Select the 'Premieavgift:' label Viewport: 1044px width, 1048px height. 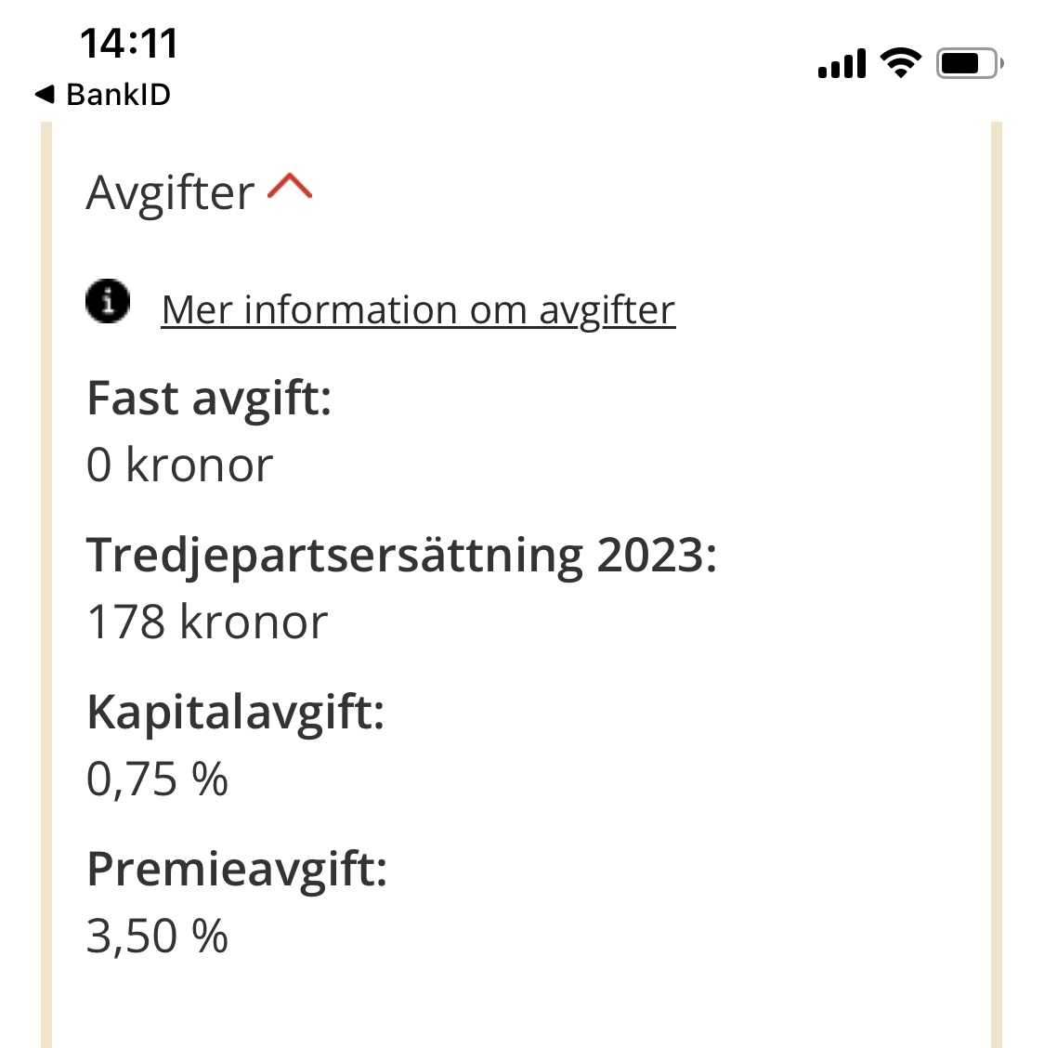(x=237, y=870)
